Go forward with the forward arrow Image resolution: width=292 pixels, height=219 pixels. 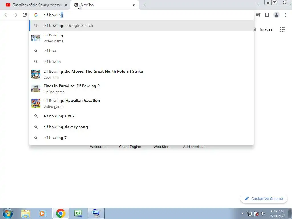tap(15, 15)
